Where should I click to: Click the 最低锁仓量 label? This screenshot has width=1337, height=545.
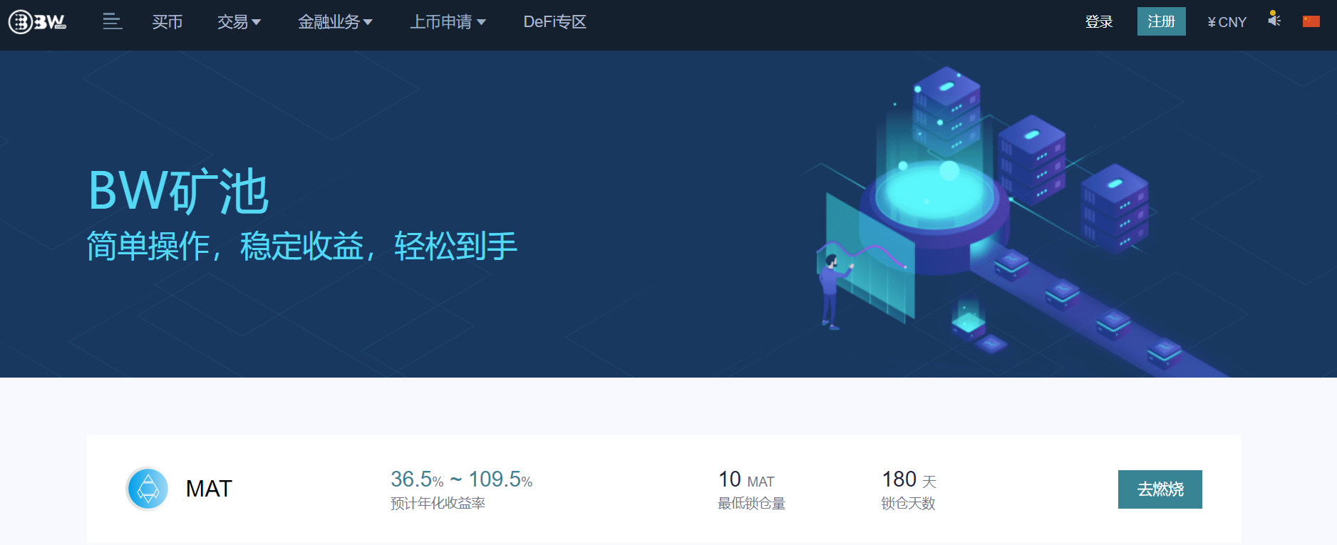[751, 504]
